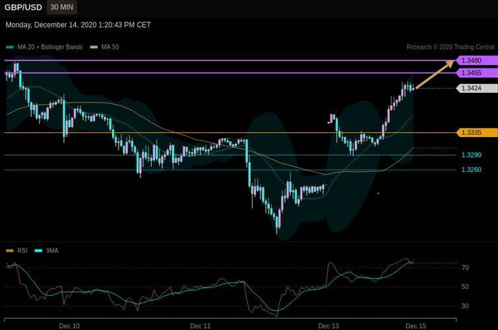Click the MA 20 + Bollinger Bands legend label
The image size is (498, 330).
tap(50, 47)
